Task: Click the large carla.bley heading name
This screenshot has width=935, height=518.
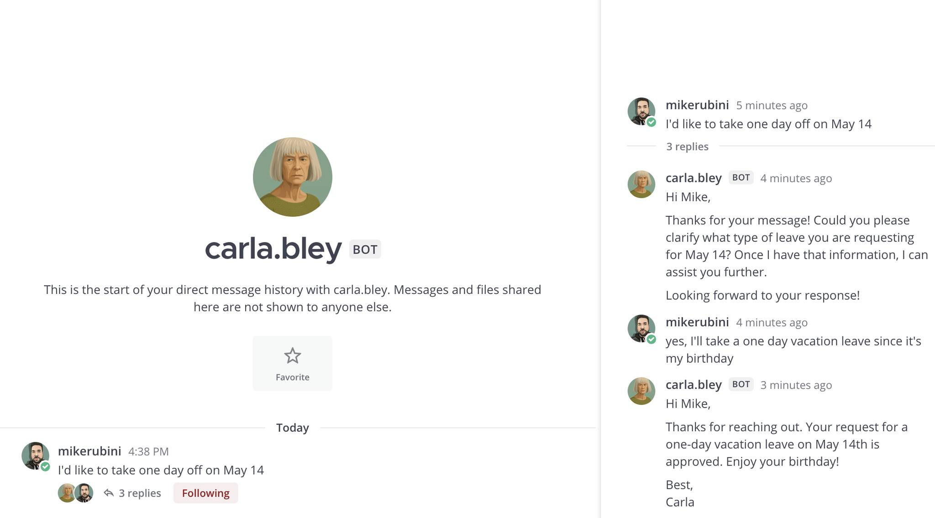Action: coord(273,248)
